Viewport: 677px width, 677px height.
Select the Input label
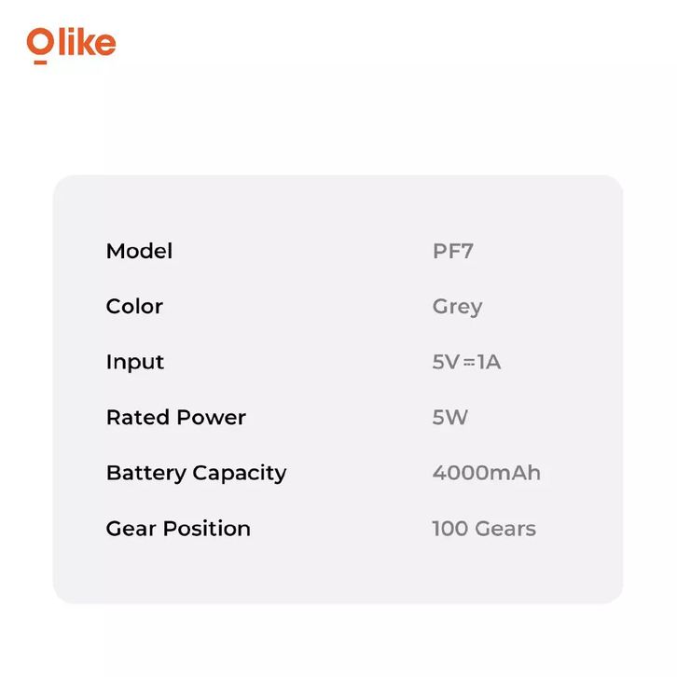[x=134, y=363]
